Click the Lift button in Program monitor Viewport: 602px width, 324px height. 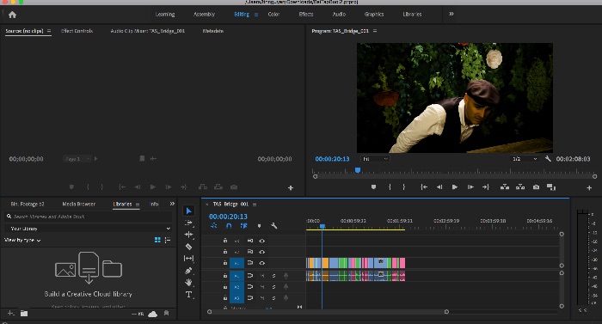coord(505,187)
